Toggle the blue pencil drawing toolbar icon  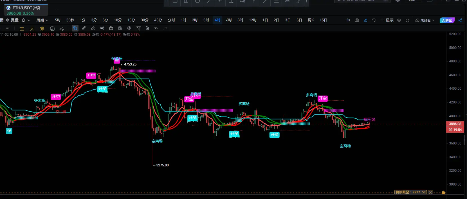coord(365,20)
